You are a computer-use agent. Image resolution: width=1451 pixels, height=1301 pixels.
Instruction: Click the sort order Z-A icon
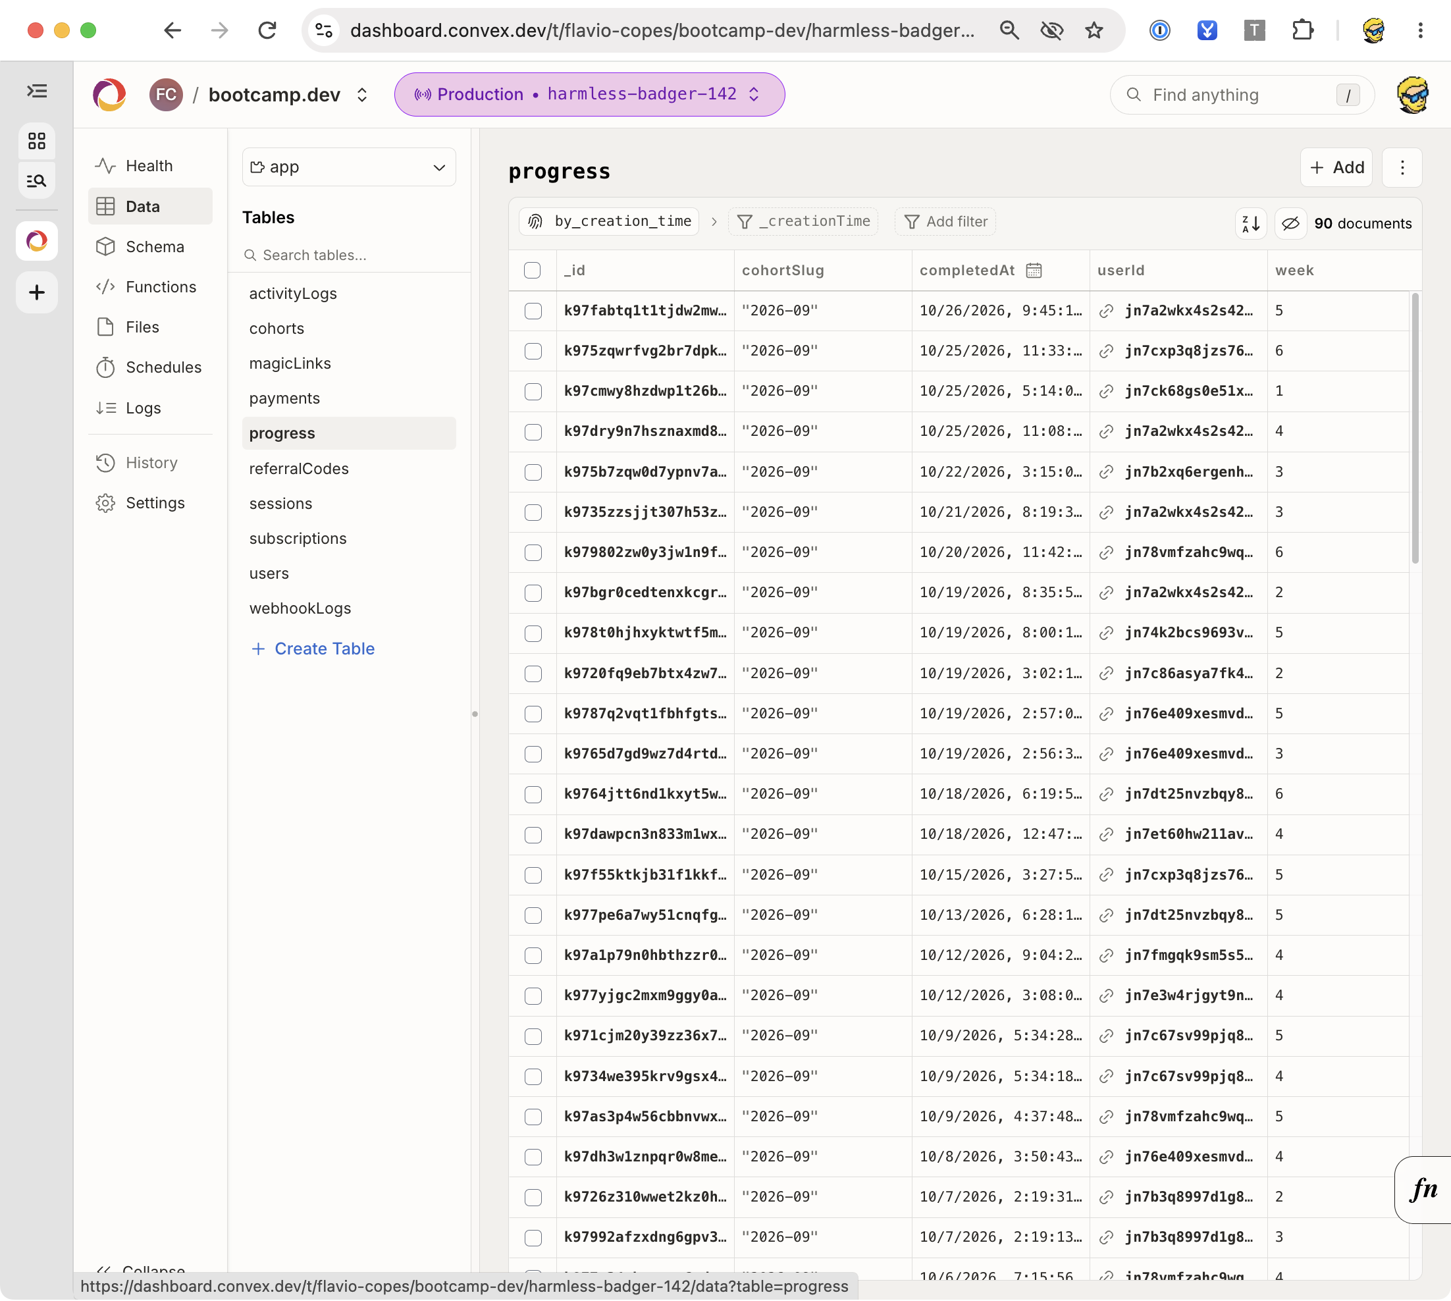point(1251,224)
